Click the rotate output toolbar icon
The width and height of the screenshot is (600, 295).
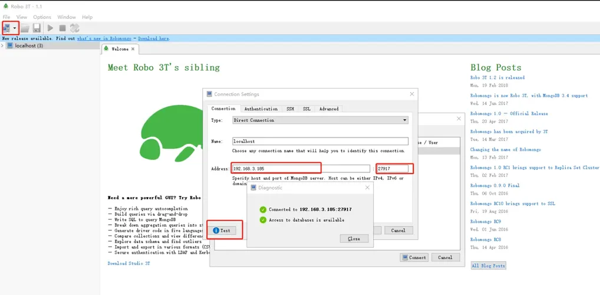pos(75,28)
